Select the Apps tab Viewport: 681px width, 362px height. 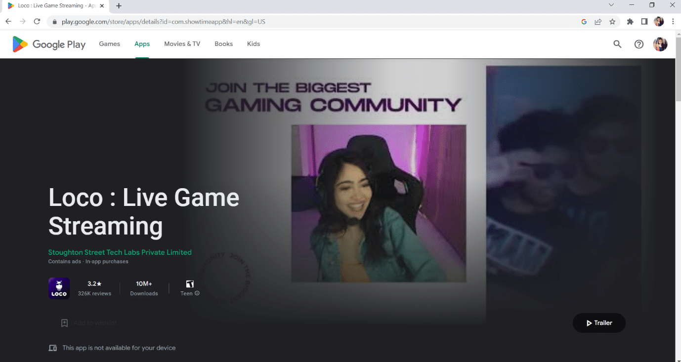coord(142,44)
